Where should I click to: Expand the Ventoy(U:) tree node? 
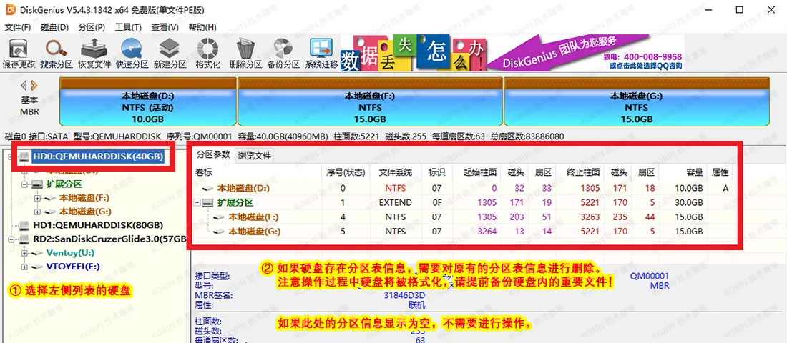coord(24,252)
